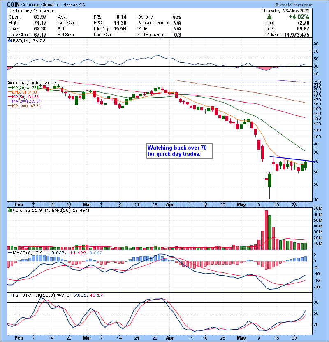This screenshot has width=329, height=342.
Task: Click the Bid Size: label
Action: (66, 35)
